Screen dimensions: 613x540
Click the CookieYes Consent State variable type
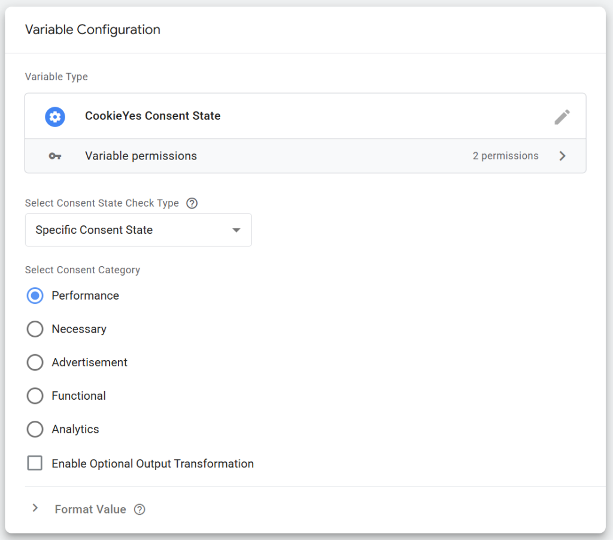pyautogui.click(x=305, y=116)
